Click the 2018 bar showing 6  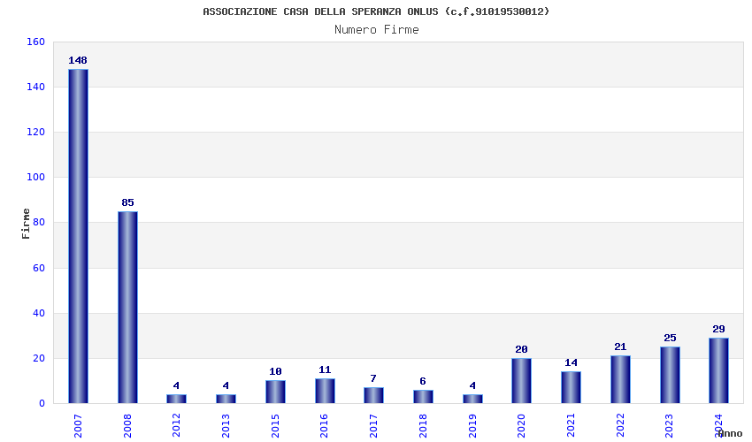point(423,397)
